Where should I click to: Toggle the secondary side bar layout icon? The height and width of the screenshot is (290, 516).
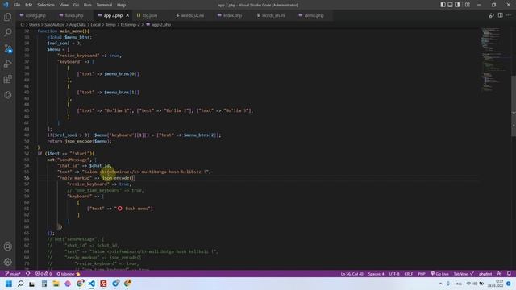pyautogui.click(x=457, y=5)
